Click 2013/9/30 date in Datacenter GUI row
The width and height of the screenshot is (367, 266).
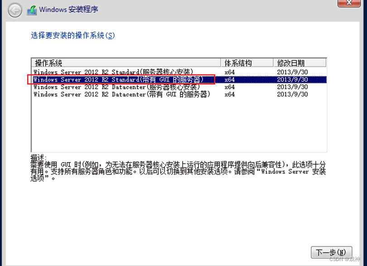292,94
